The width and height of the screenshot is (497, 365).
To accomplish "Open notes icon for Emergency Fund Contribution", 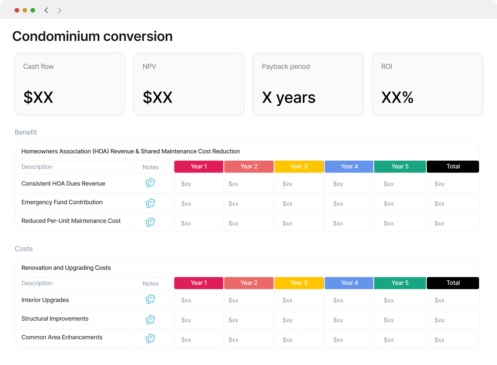I will pyautogui.click(x=150, y=203).
